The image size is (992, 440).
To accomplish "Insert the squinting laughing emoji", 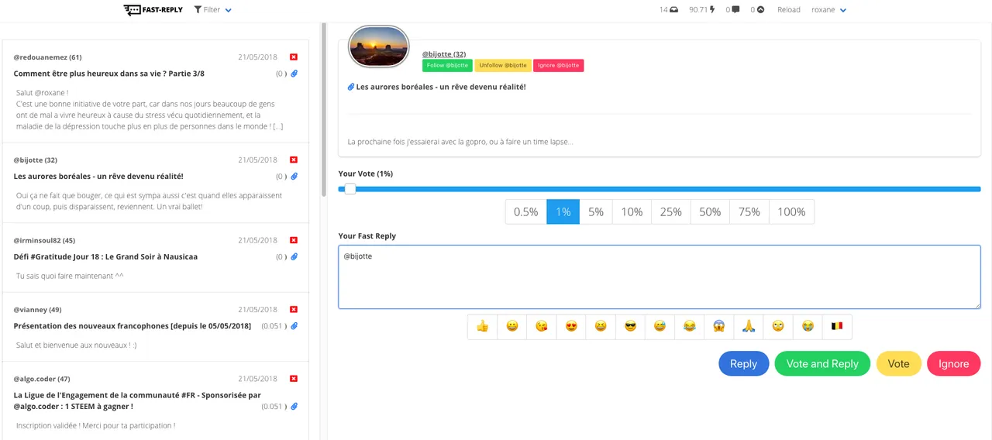I will pos(601,327).
